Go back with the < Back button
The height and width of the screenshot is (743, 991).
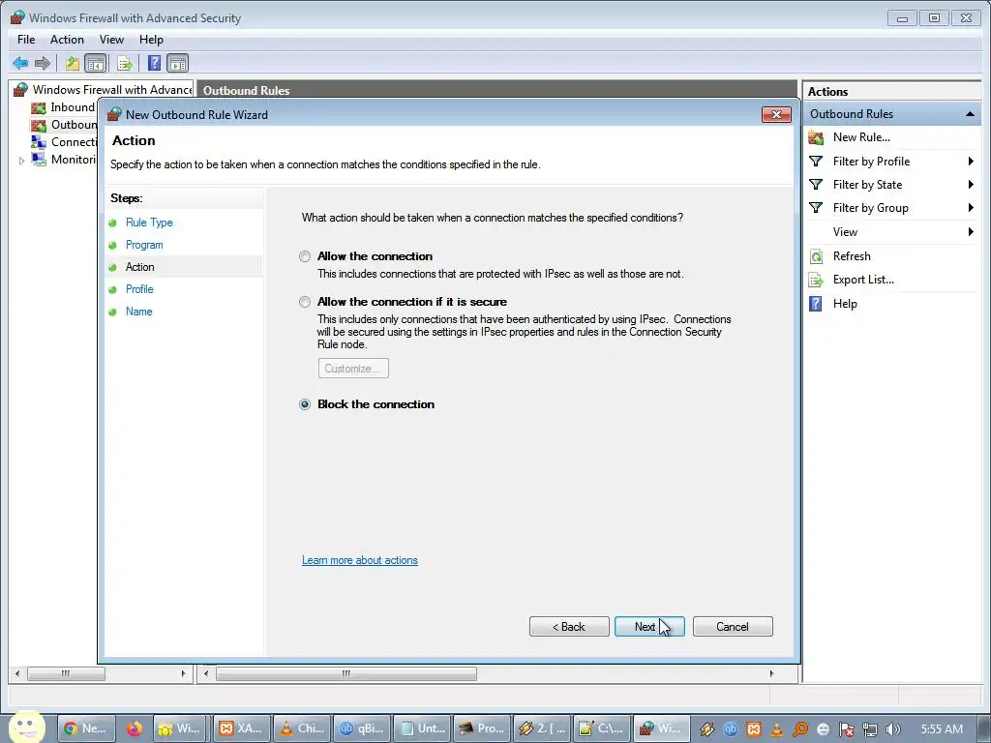click(x=569, y=627)
